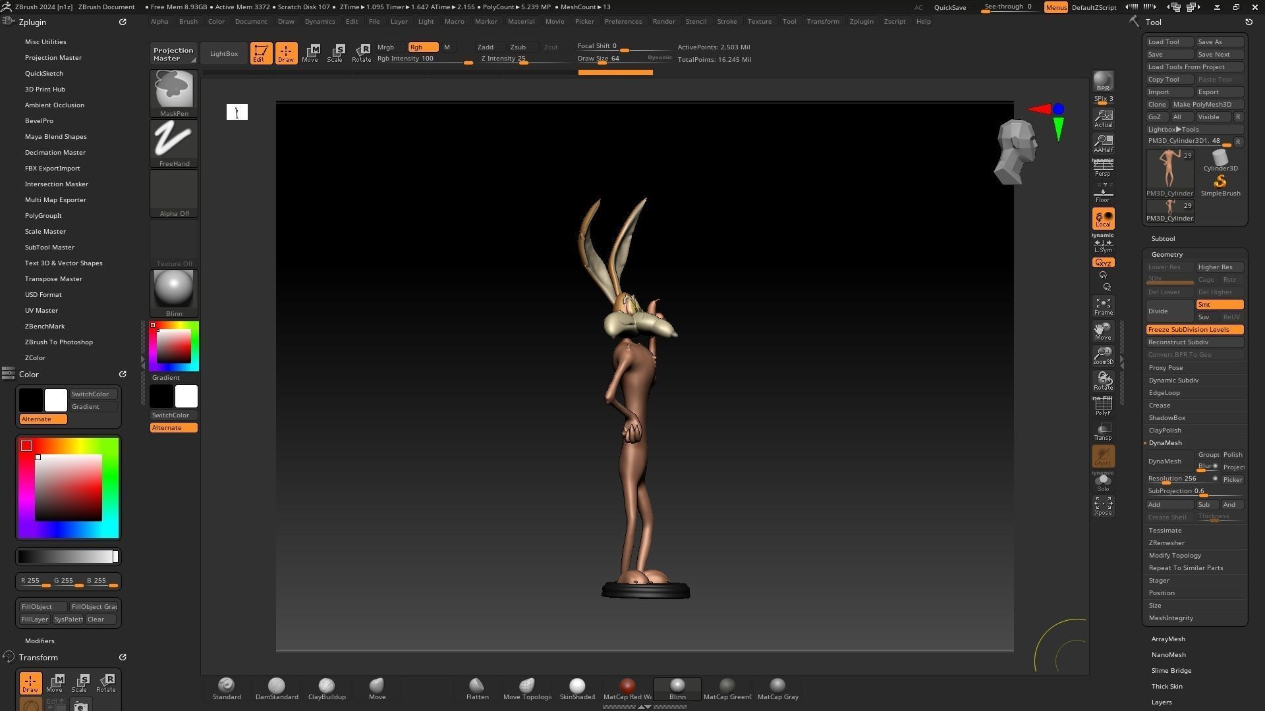Toggle the Floor grid icon
Viewport: 1265px width, 711px height.
1103,195
